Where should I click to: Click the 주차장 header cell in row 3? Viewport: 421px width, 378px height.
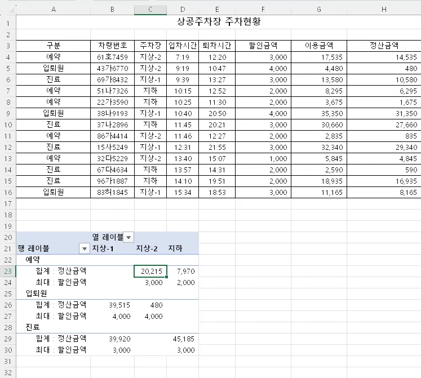150,46
